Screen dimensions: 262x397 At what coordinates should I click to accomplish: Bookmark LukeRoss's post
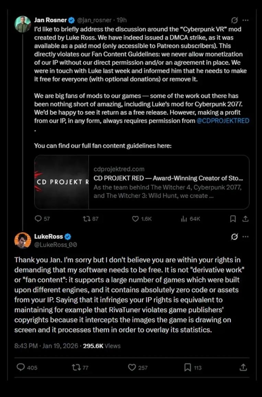click(x=187, y=367)
